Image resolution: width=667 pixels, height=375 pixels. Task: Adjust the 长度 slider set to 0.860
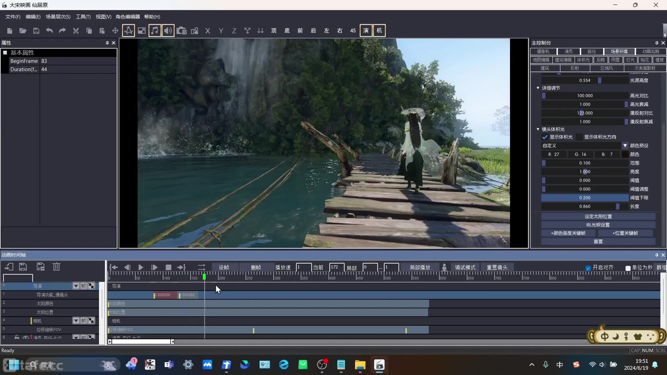[x=585, y=207]
